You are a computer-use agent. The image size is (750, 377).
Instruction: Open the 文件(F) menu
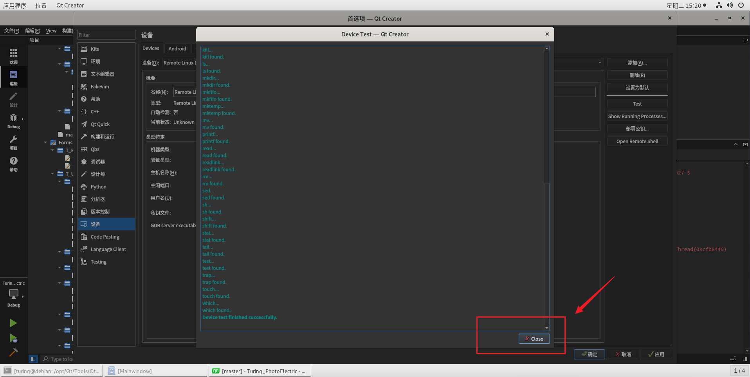click(12, 31)
